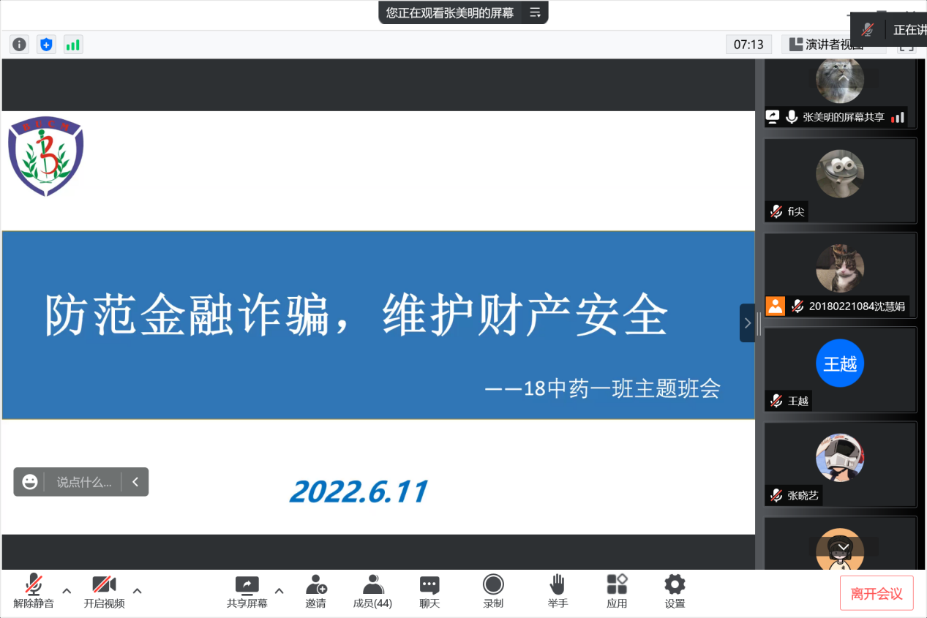Turn on camera with 开启视频
This screenshot has height=618, width=927.
pyautogui.click(x=104, y=591)
